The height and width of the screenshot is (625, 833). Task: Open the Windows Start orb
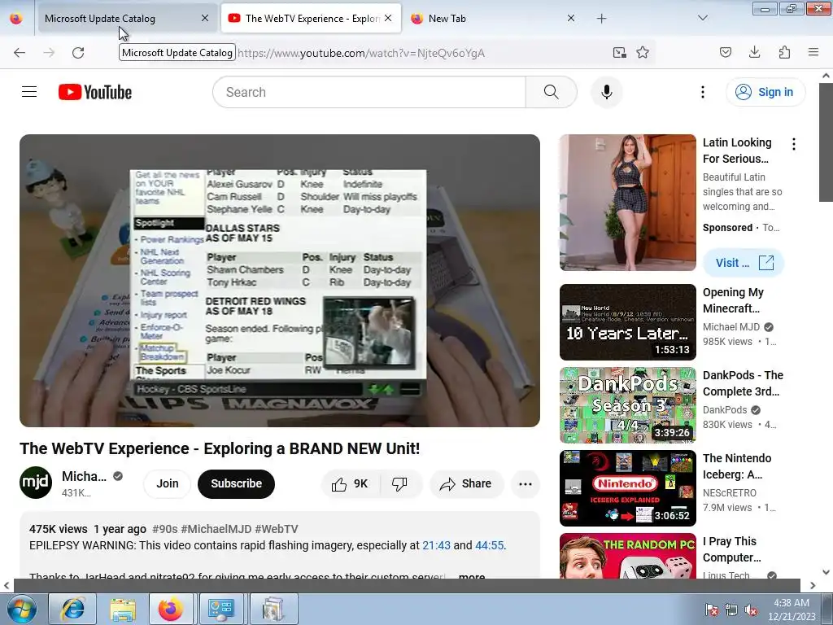pyautogui.click(x=22, y=609)
